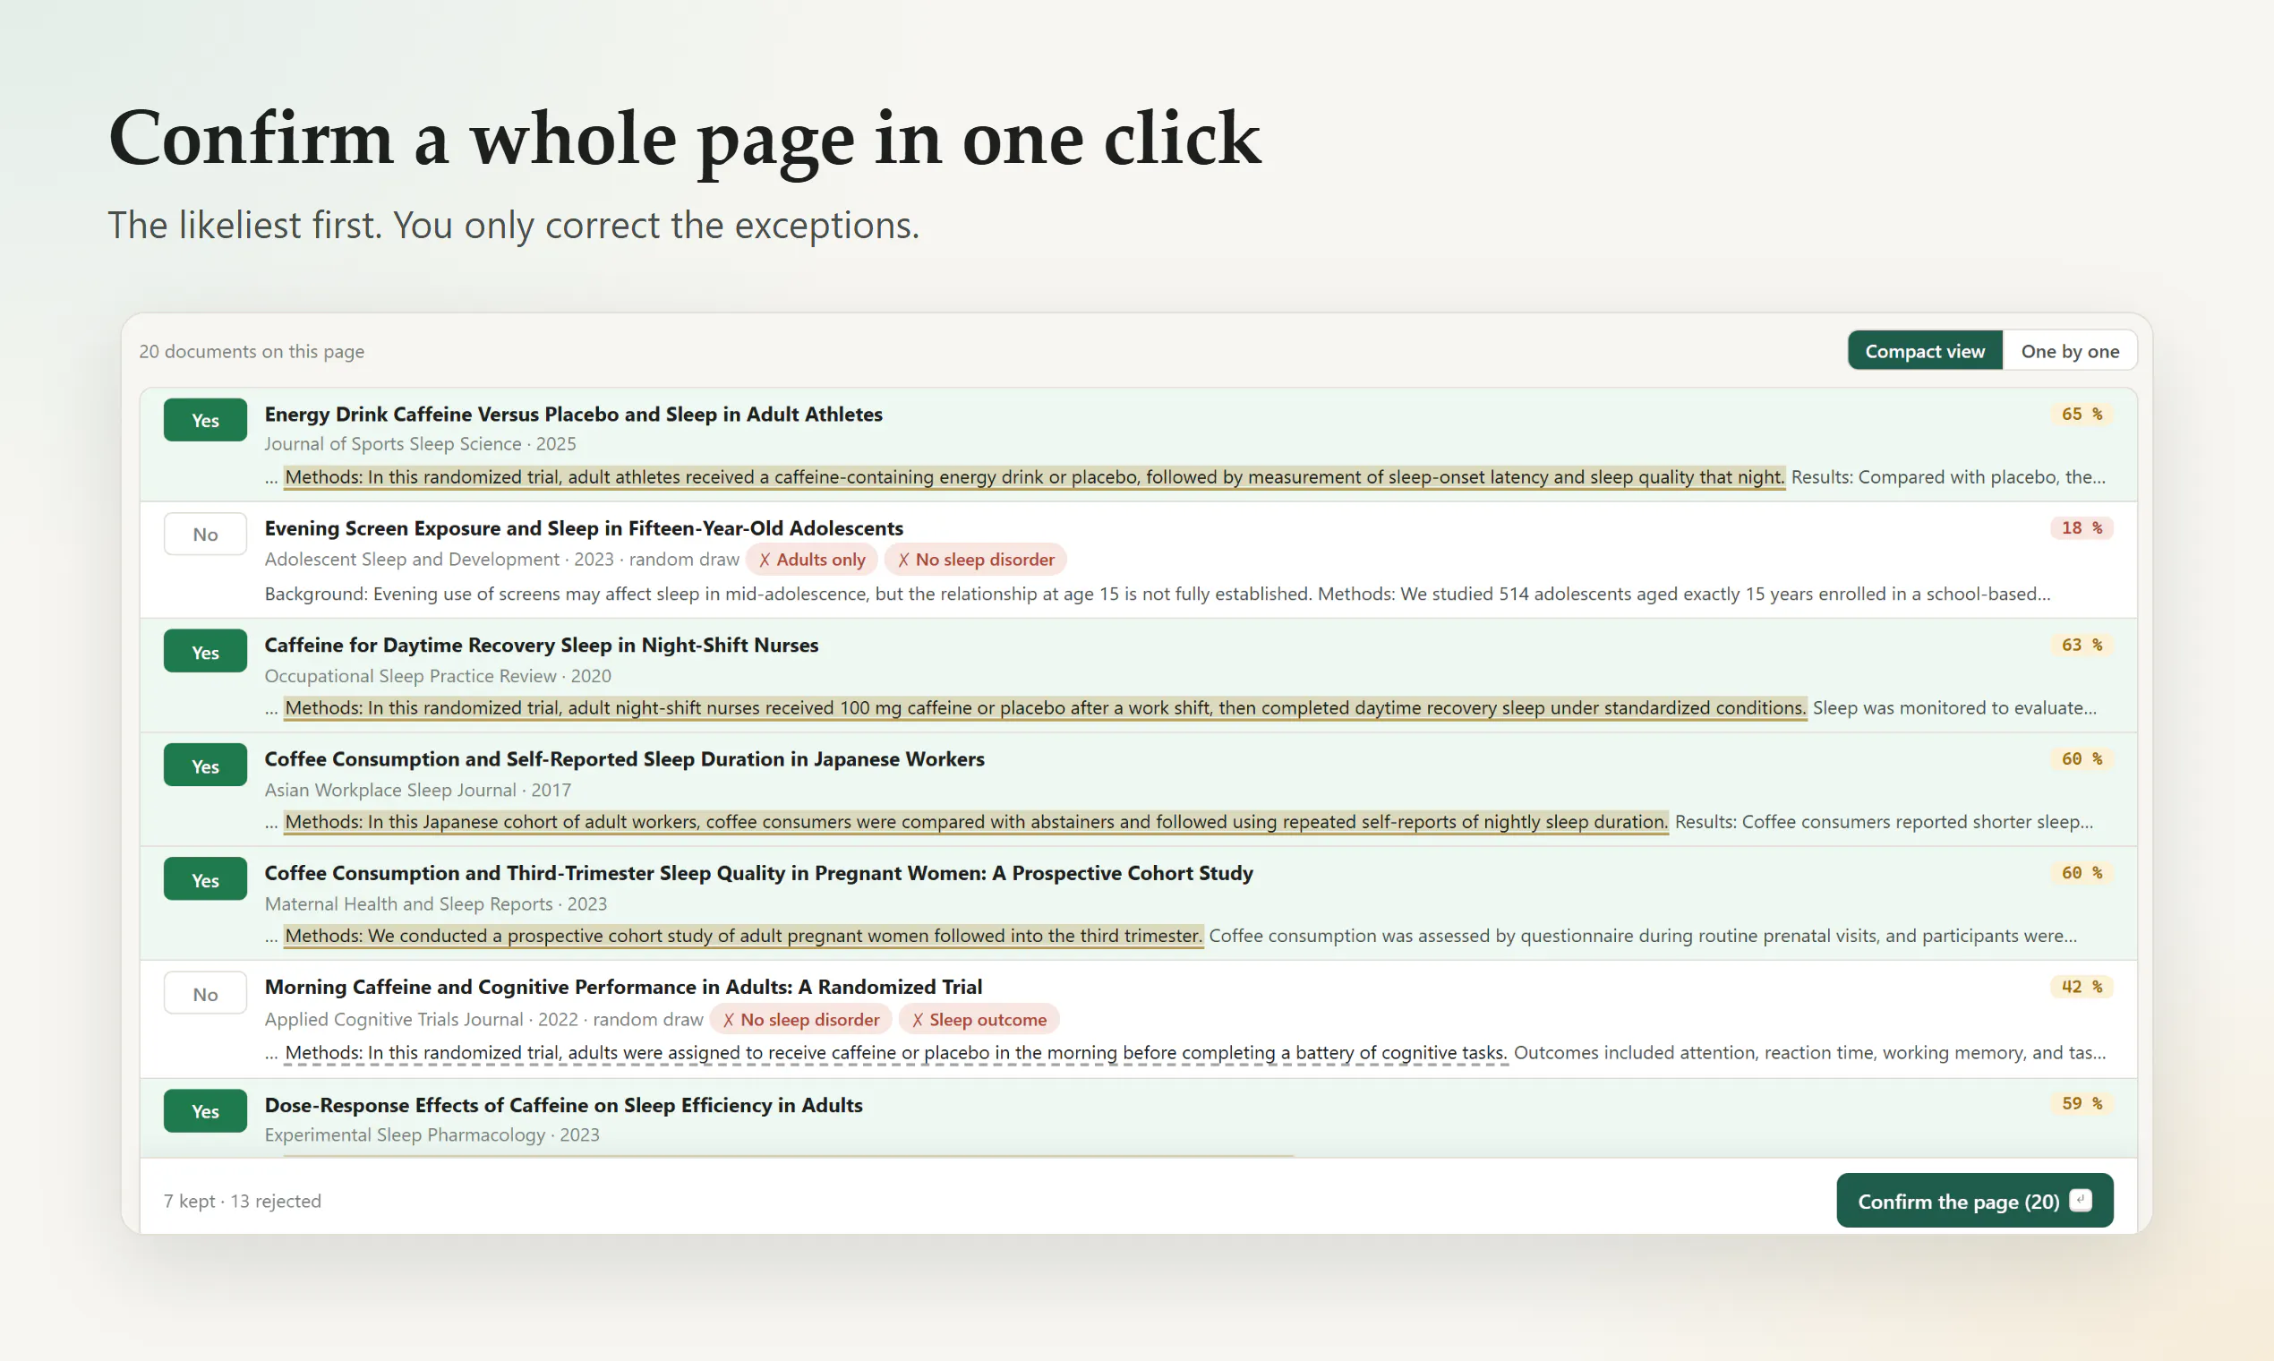Image resolution: width=2274 pixels, height=1361 pixels.
Task: Click 'Experimental Sleep Pharmacology · 2023' source line
Action: pyautogui.click(x=432, y=1134)
